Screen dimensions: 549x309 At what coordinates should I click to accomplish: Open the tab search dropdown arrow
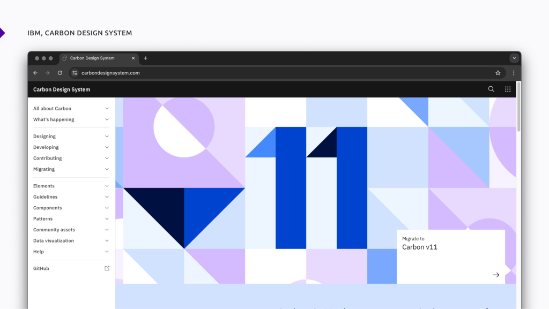(514, 58)
